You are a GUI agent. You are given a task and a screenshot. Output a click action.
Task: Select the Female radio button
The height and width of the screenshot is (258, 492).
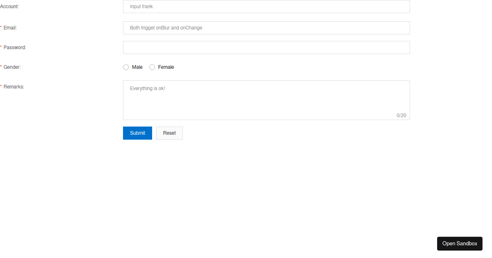pyautogui.click(x=152, y=67)
